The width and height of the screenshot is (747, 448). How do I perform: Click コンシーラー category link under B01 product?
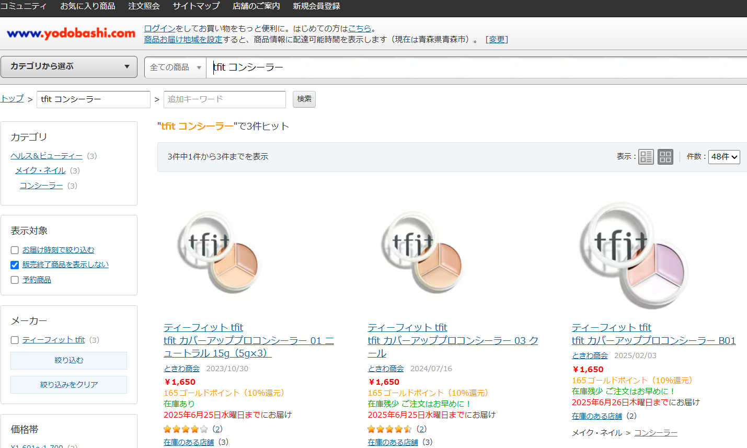[x=656, y=433]
